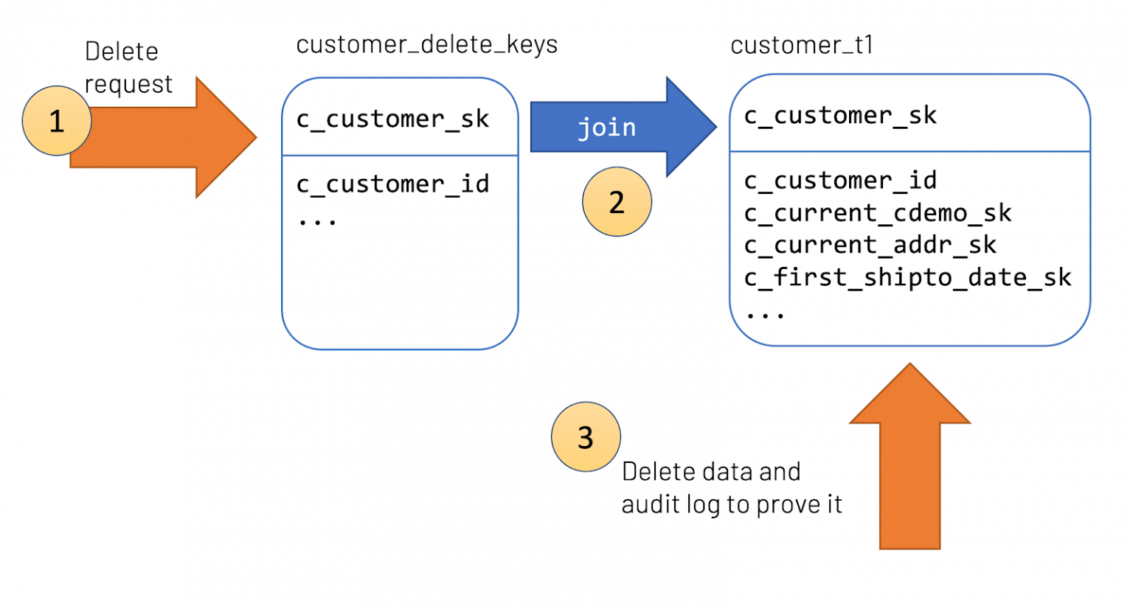Click the "Delete request" text label
This screenshot has height=606, width=1133.
(x=128, y=68)
